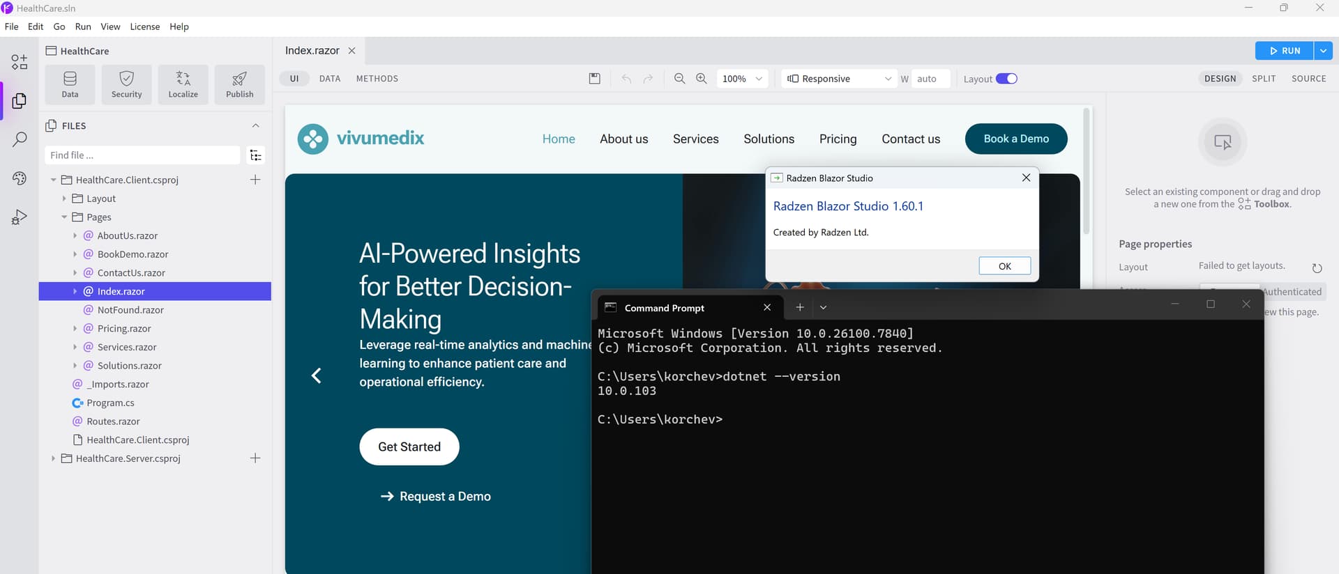Click the Publish rocket button

pyautogui.click(x=239, y=84)
